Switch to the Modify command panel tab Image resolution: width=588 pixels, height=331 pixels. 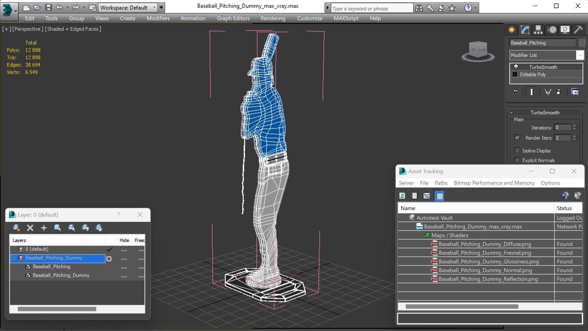click(525, 30)
